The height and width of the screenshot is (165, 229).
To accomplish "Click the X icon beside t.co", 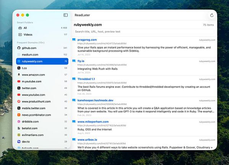I will point(19,68).
